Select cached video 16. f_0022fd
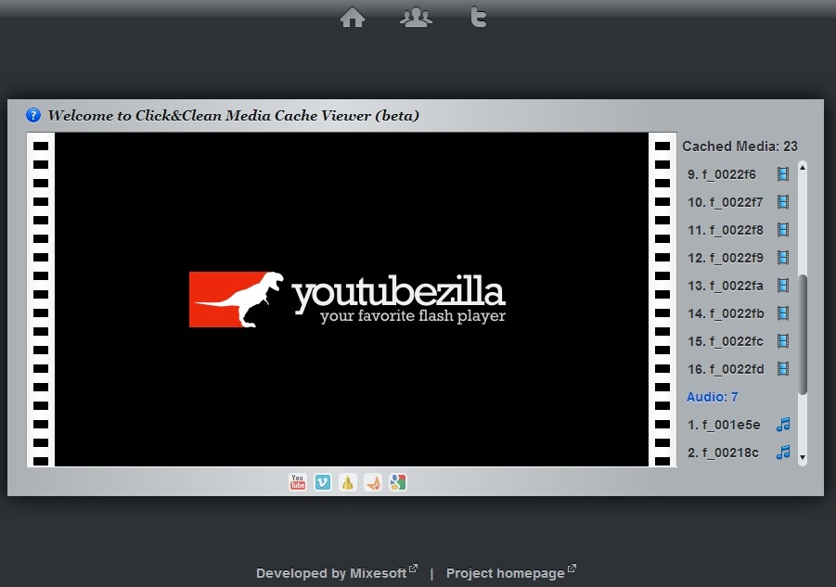The image size is (836, 587). tap(726, 369)
